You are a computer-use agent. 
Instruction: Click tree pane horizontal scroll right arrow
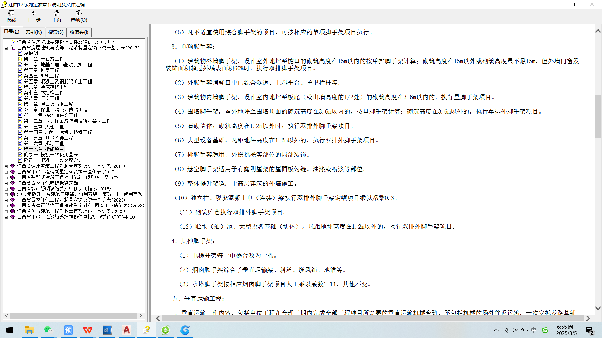click(x=141, y=316)
